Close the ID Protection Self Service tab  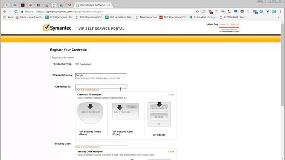click(x=109, y=5)
